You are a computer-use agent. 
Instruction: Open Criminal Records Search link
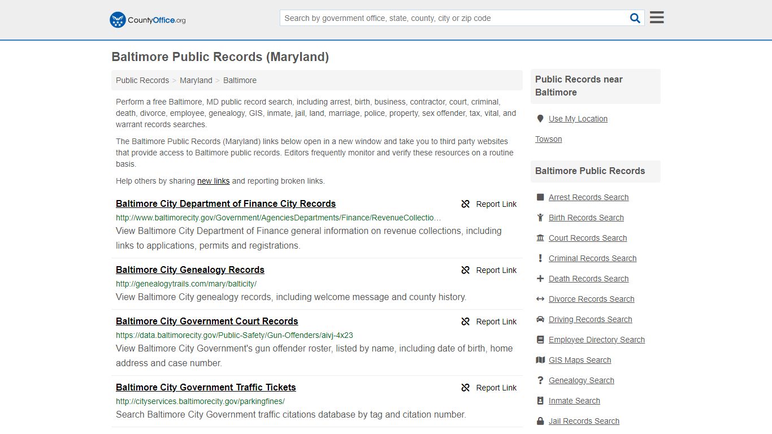click(592, 258)
